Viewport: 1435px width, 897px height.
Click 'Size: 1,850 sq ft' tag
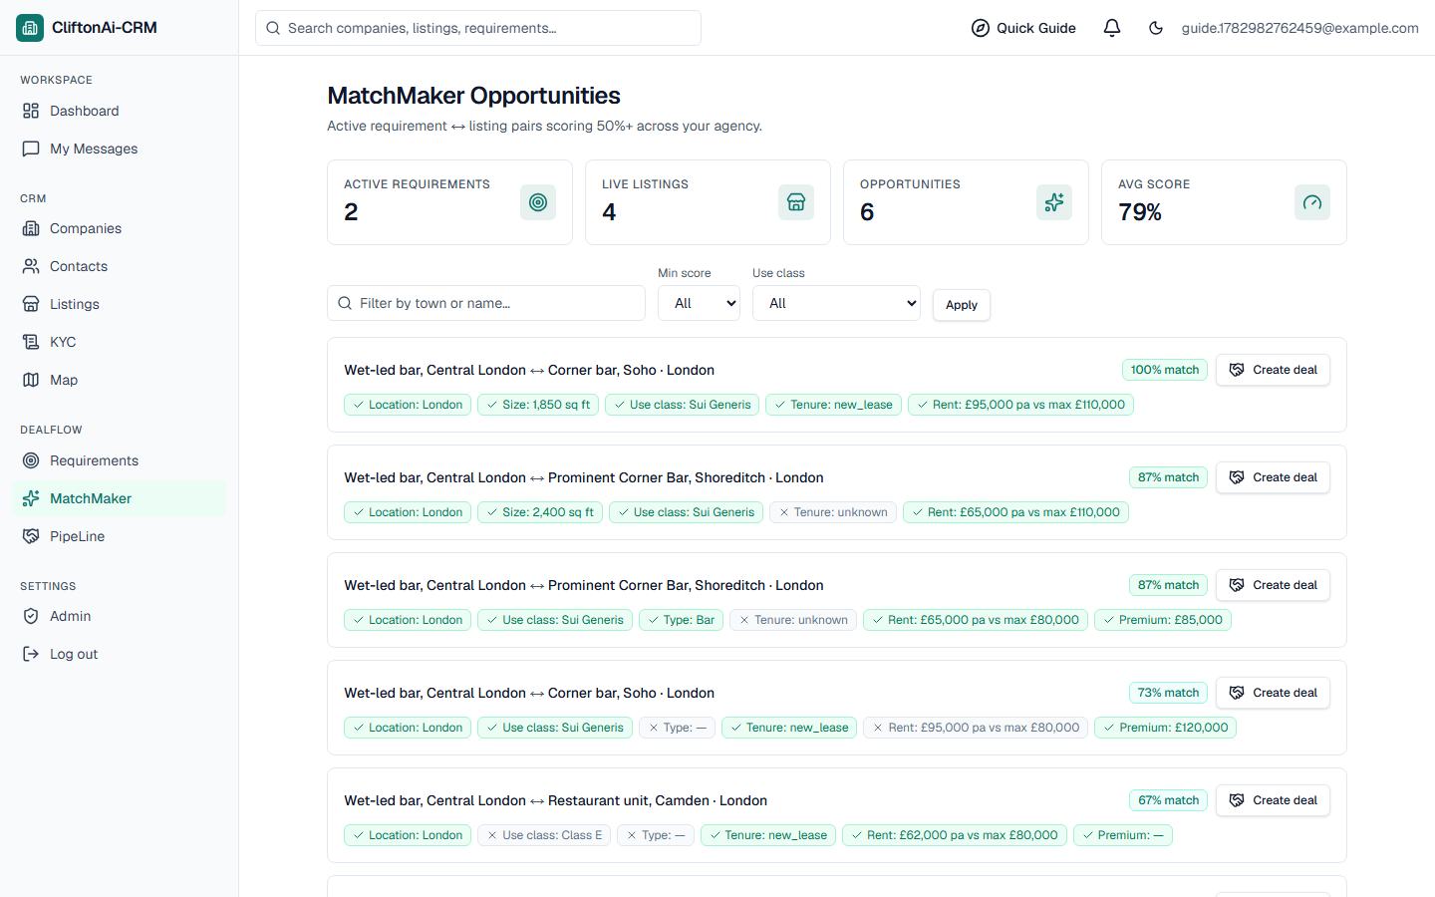coord(538,405)
